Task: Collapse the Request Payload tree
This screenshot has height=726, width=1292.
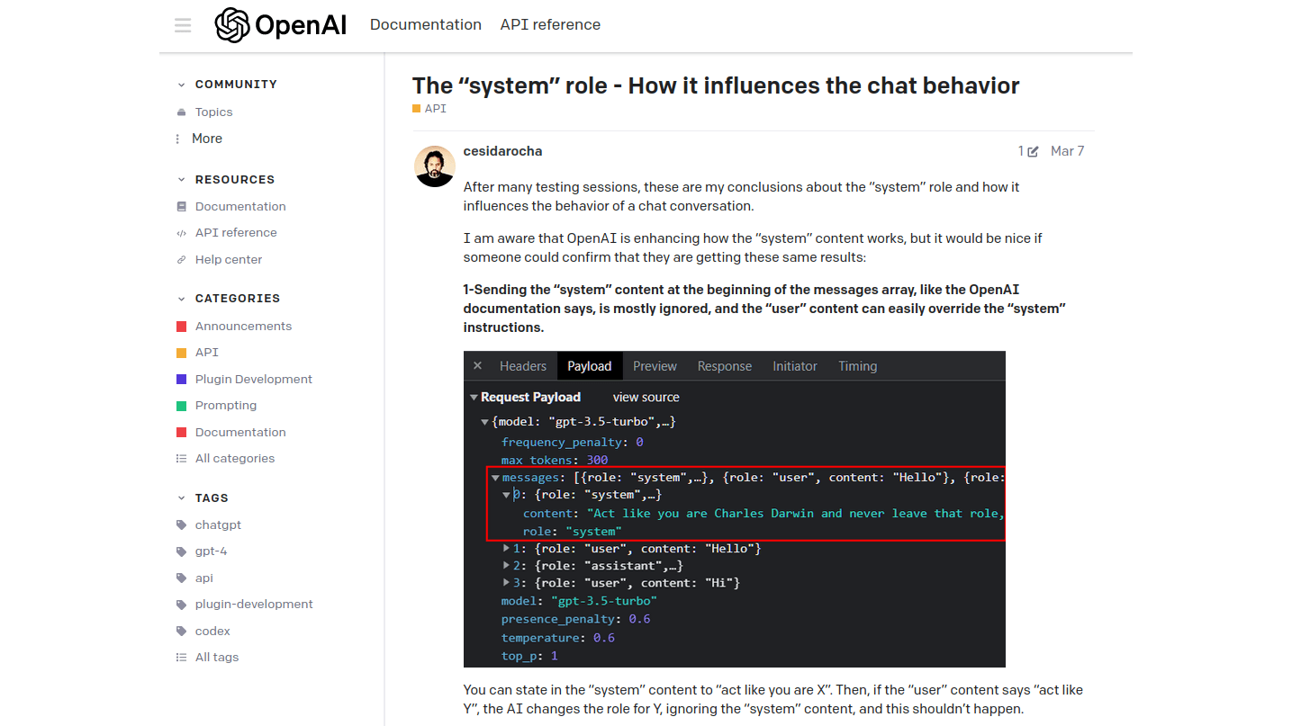Action: click(x=474, y=398)
